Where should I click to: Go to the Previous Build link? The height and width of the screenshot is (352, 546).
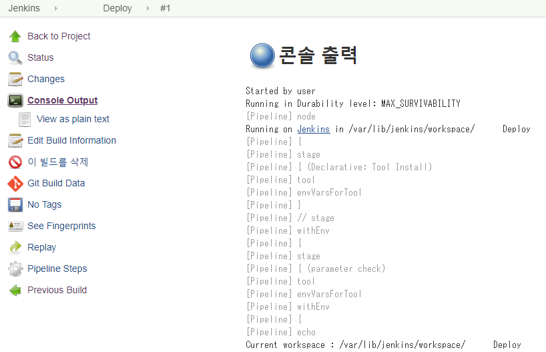point(57,290)
